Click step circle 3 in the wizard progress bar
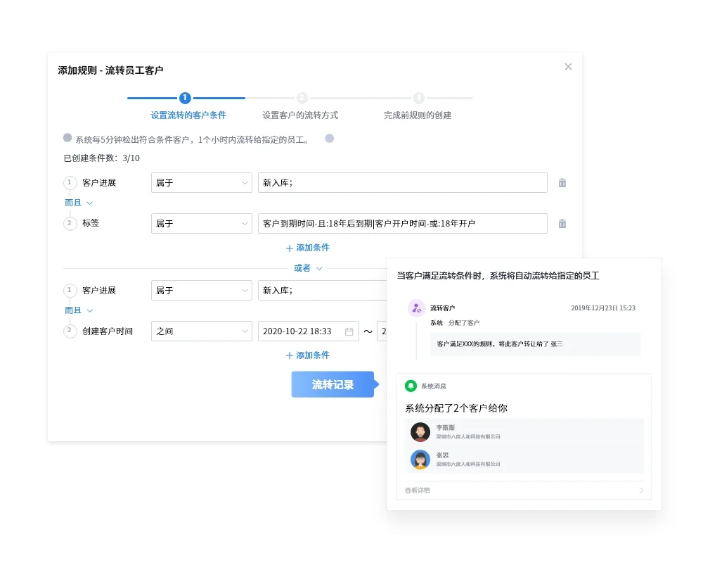 419,98
